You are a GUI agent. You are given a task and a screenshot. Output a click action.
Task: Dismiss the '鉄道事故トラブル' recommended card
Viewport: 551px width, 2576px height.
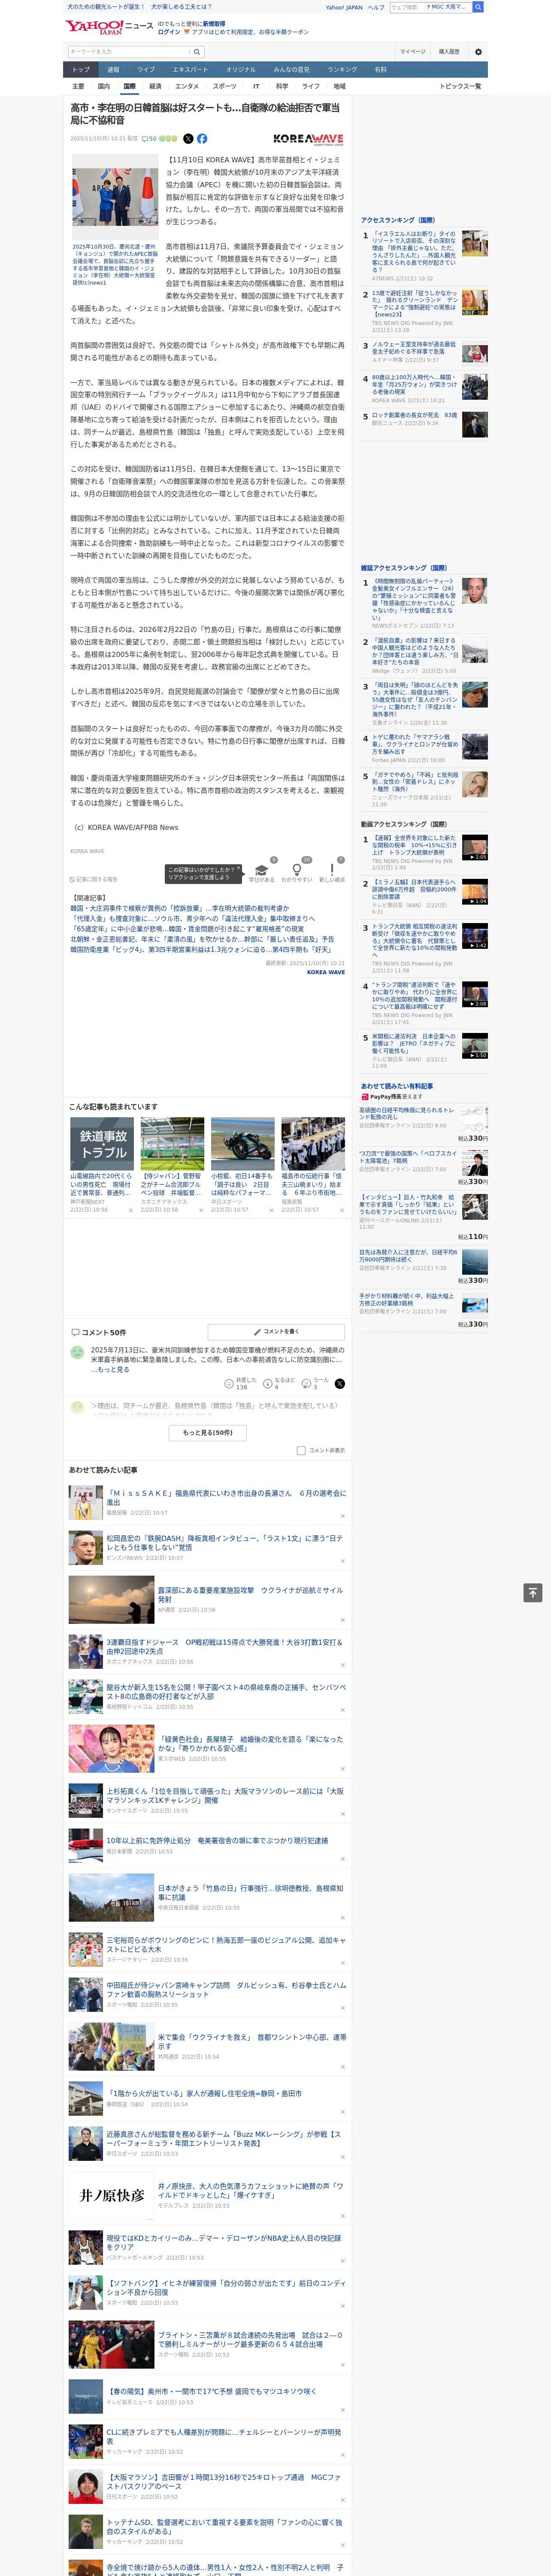click(130, 1210)
